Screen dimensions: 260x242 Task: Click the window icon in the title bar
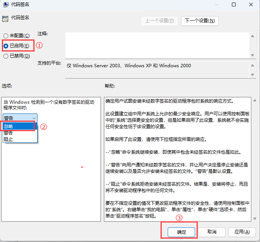5,5
